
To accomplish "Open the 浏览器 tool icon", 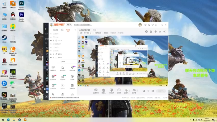I will click(72, 78).
